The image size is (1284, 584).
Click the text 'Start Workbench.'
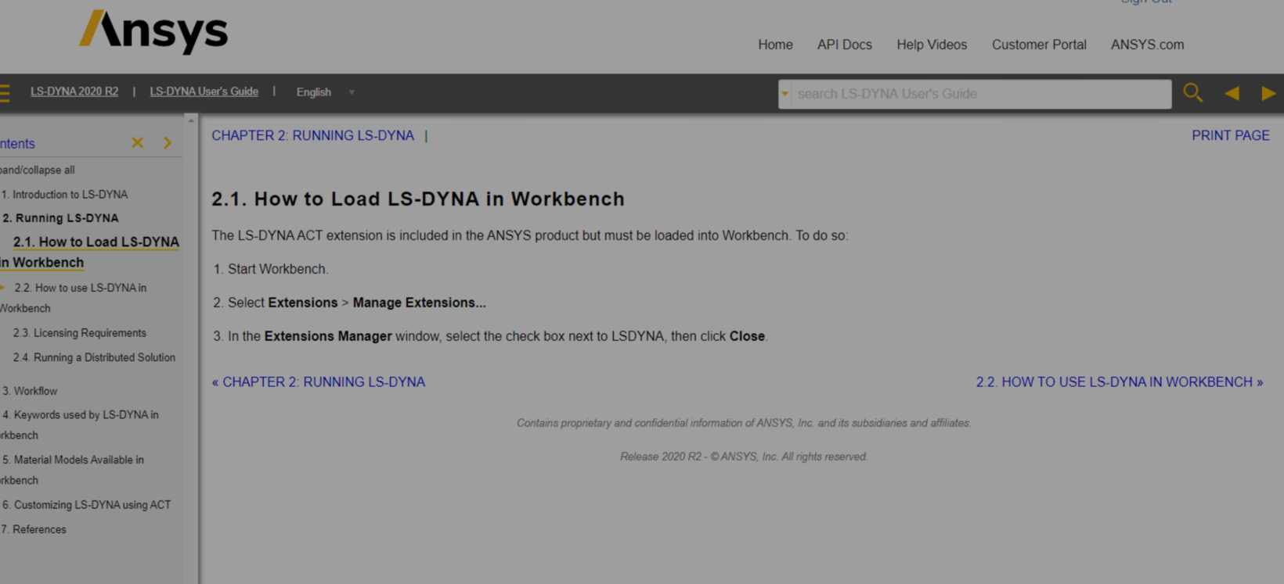pos(278,269)
